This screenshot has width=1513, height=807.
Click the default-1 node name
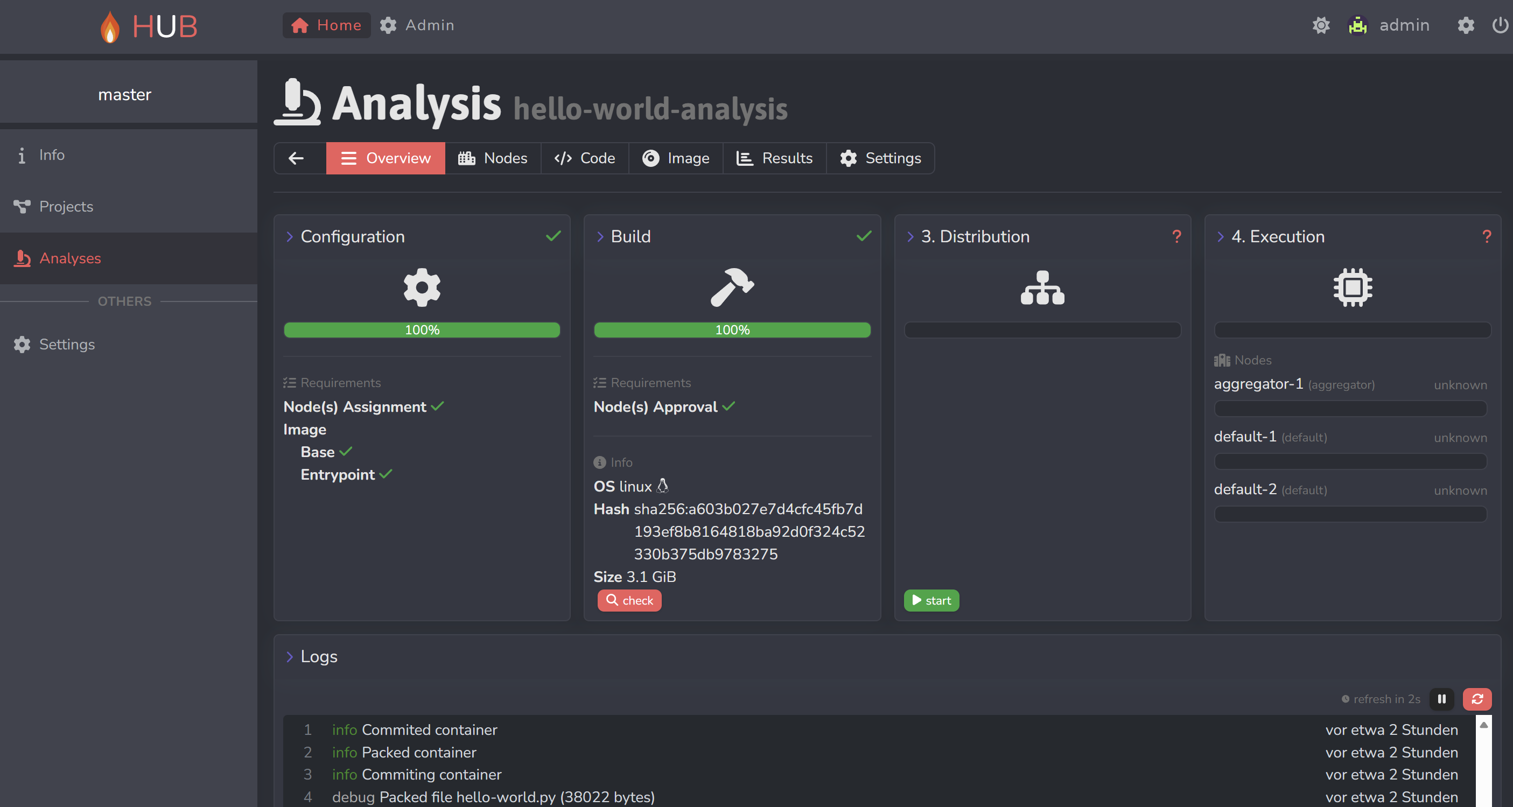tap(1244, 437)
